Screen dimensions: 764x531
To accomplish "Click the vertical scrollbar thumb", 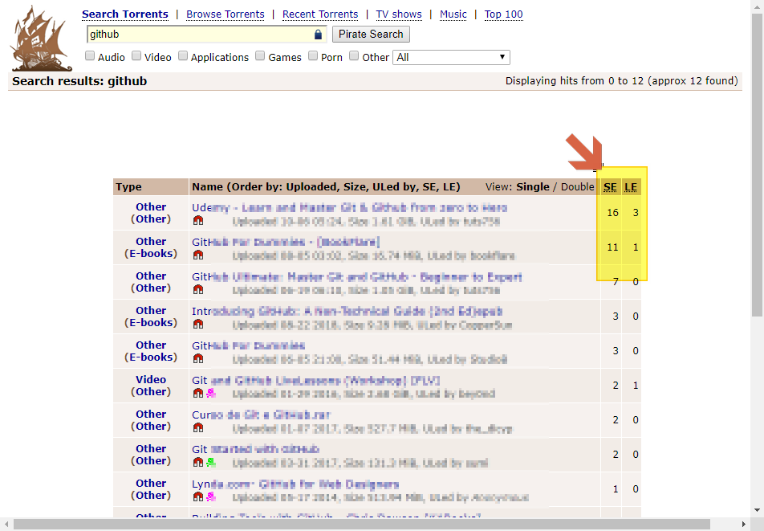I will tap(757, 165).
